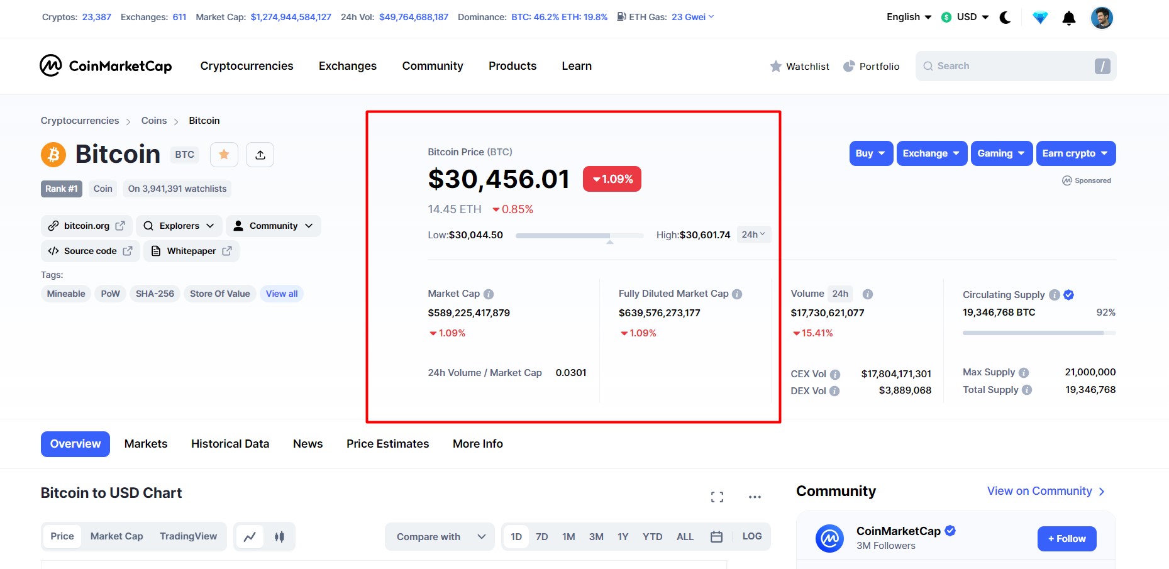The height and width of the screenshot is (569, 1169).
Task: Open Cryptocurrencies nav menu
Action: (247, 66)
